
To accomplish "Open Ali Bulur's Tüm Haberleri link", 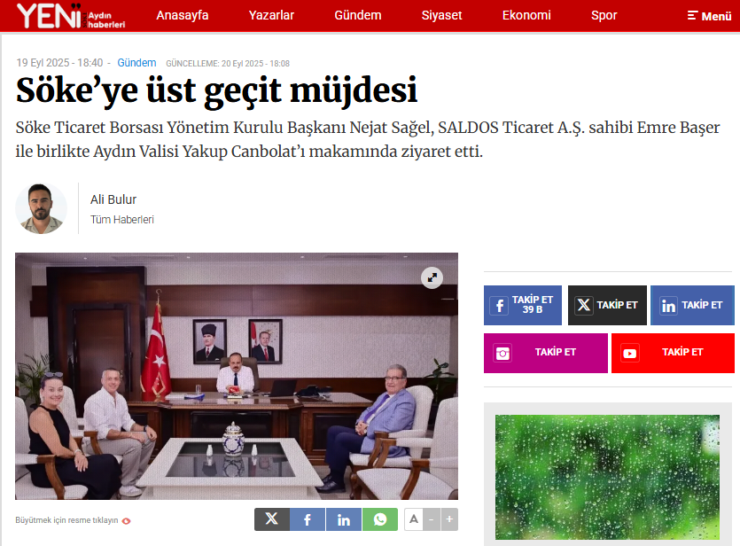I will [x=122, y=220].
